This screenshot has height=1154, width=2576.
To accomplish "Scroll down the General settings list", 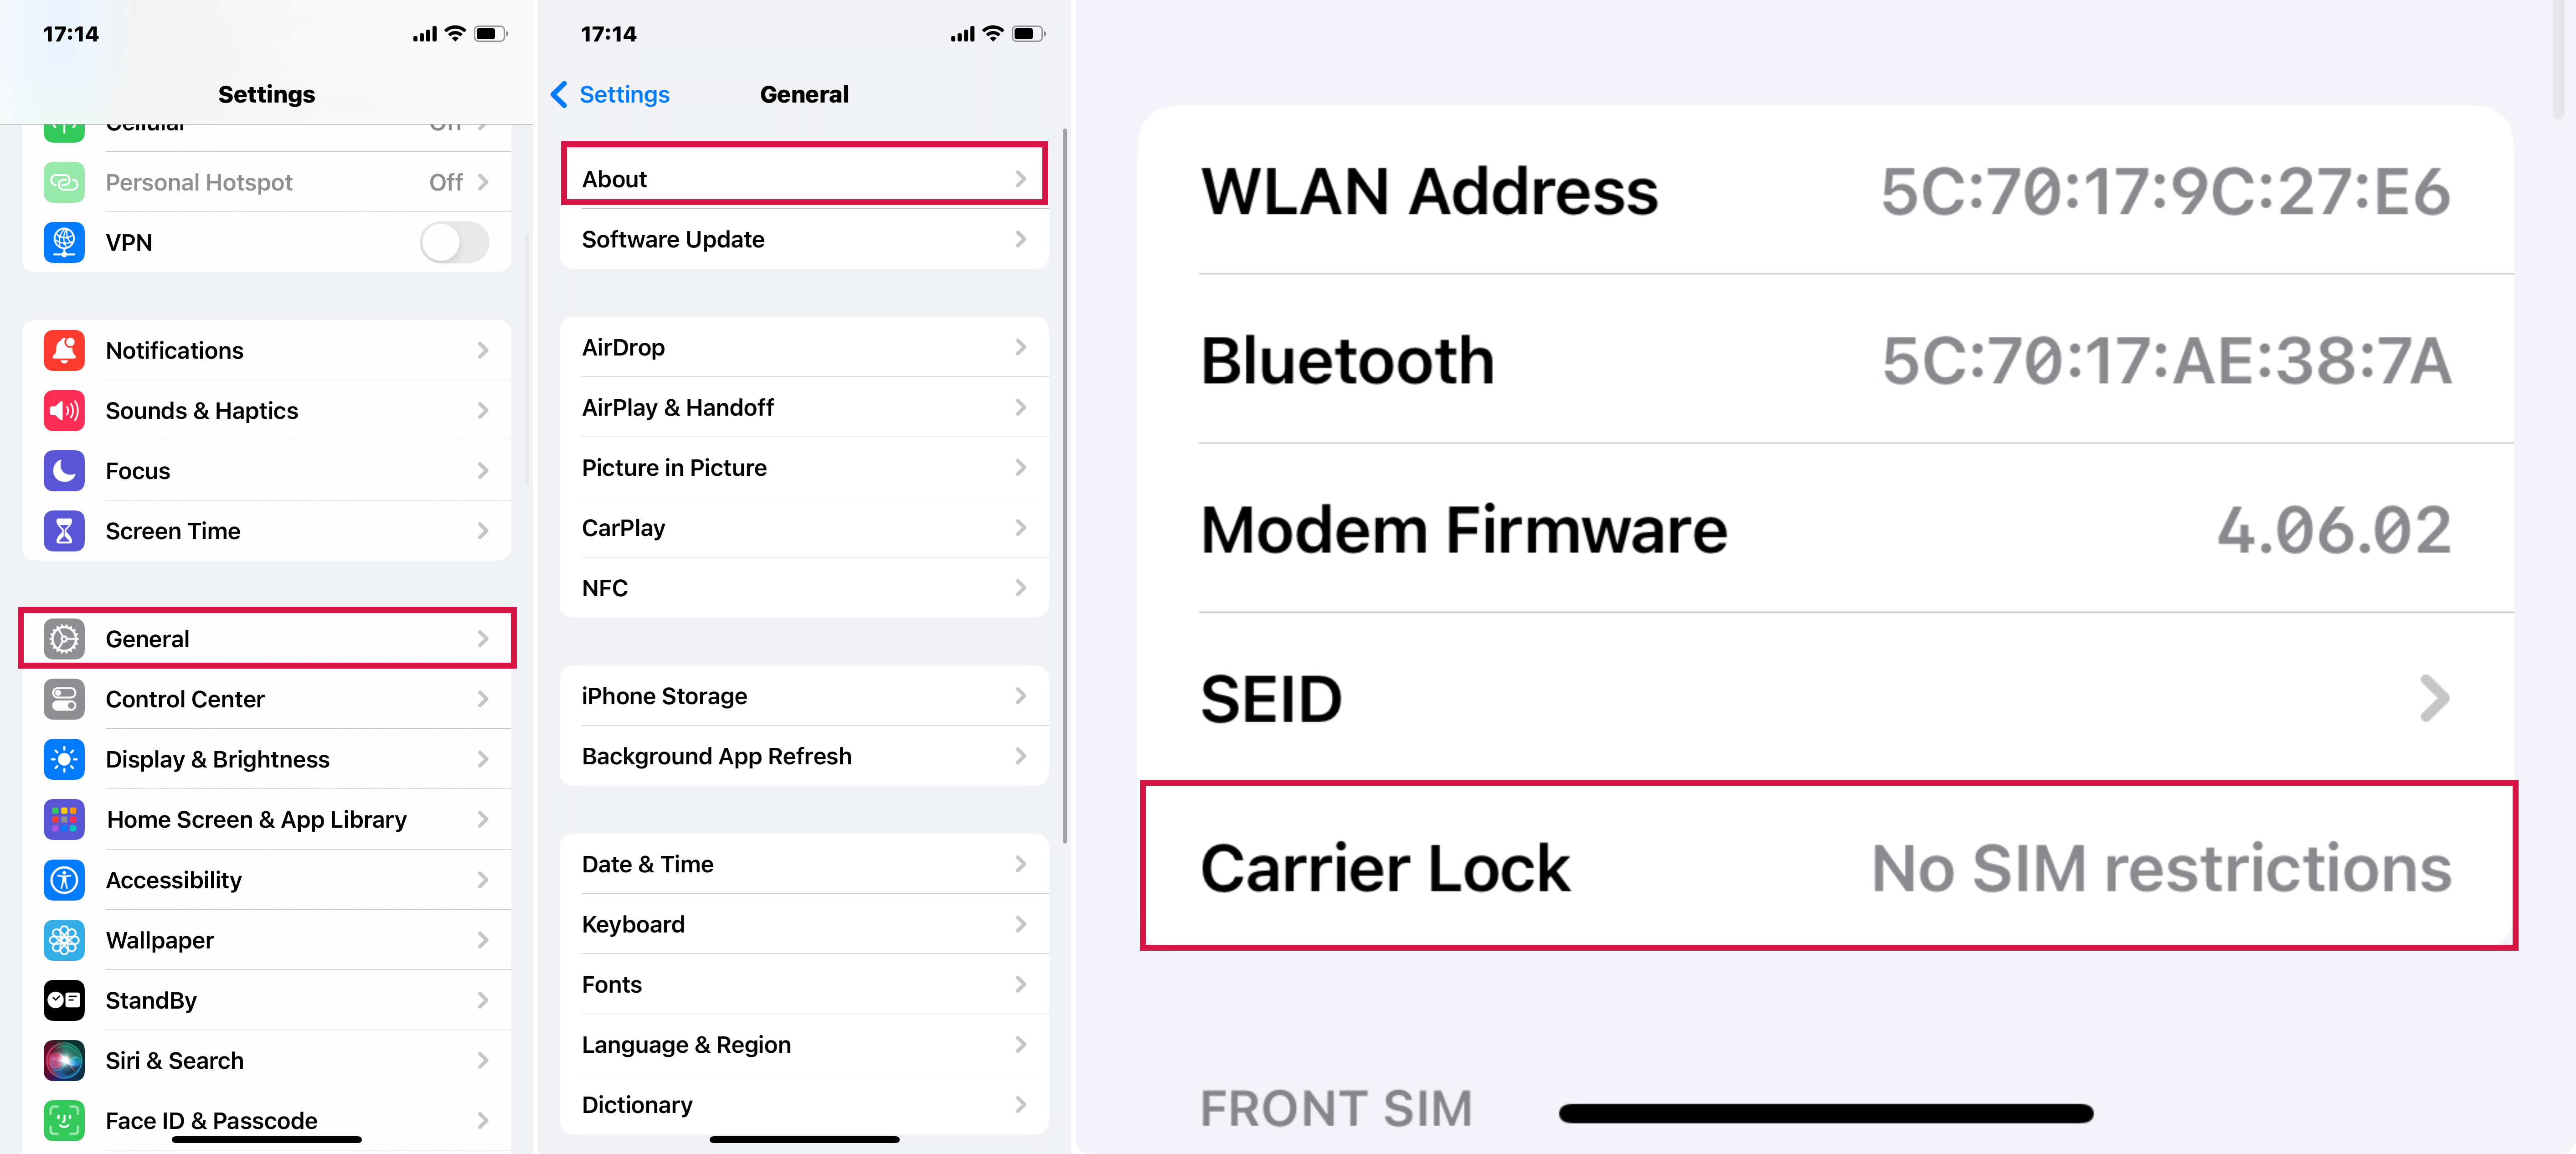I will point(800,658).
